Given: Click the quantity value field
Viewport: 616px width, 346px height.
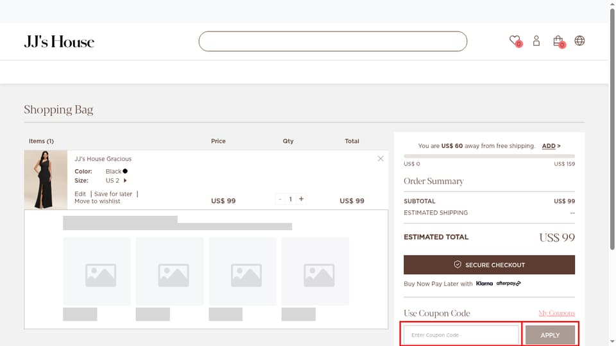Looking at the screenshot, I should point(290,199).
